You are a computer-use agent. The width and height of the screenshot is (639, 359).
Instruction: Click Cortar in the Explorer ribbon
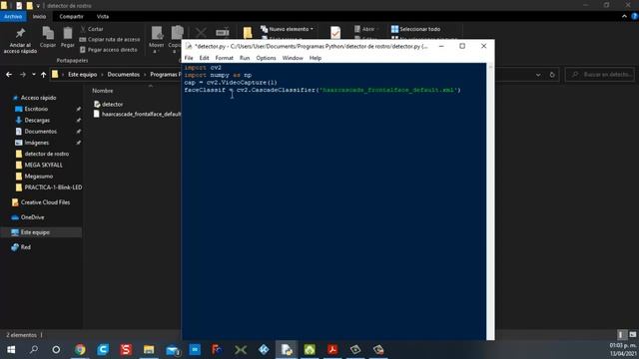pyautogui.click(x=92, y=29)
